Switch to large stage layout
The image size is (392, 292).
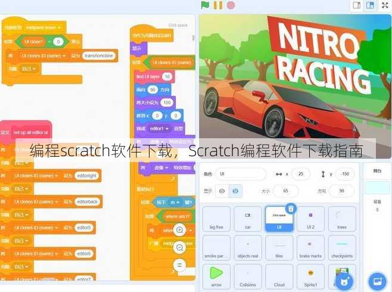click(x=370, y=5)
